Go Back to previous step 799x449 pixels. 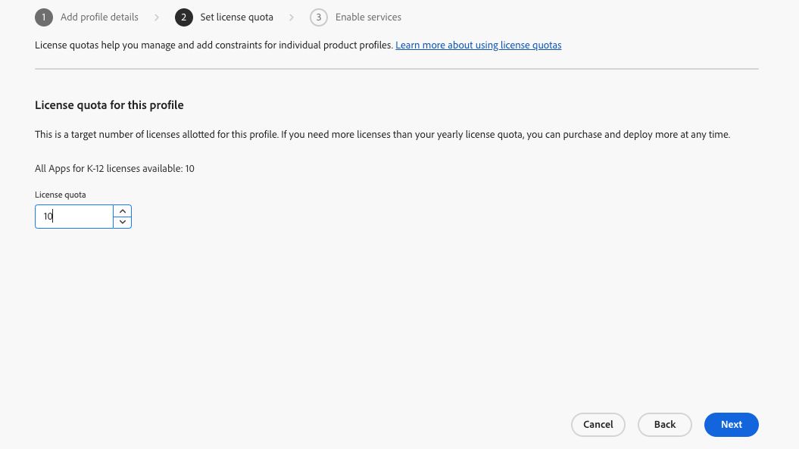(x=665, y=425)
